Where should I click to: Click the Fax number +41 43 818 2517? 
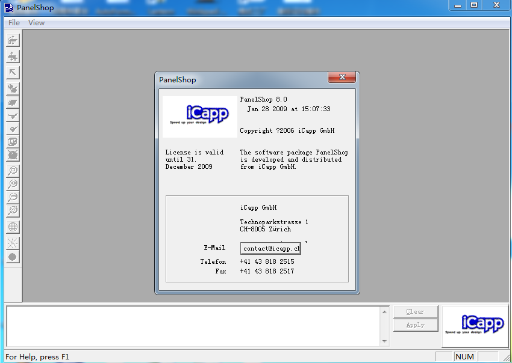tap(267, 271)
